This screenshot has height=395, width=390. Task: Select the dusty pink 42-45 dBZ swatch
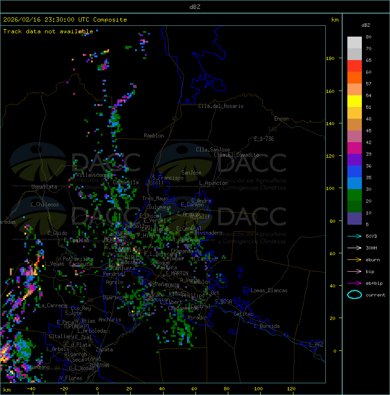[354, 137]
